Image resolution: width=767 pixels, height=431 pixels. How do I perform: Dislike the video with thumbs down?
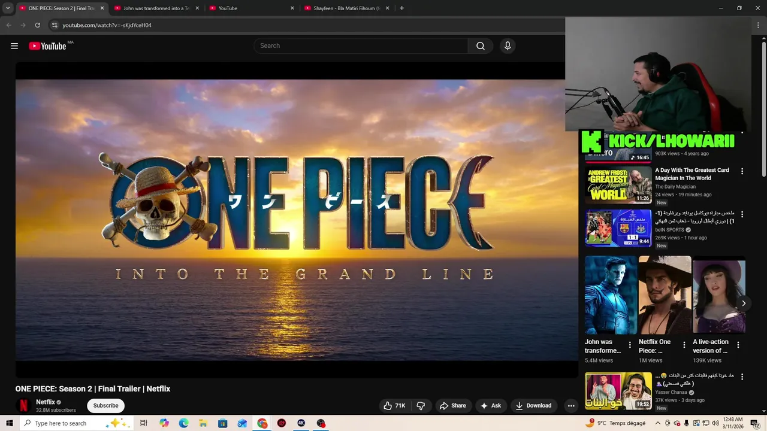[x=421, y=406]
